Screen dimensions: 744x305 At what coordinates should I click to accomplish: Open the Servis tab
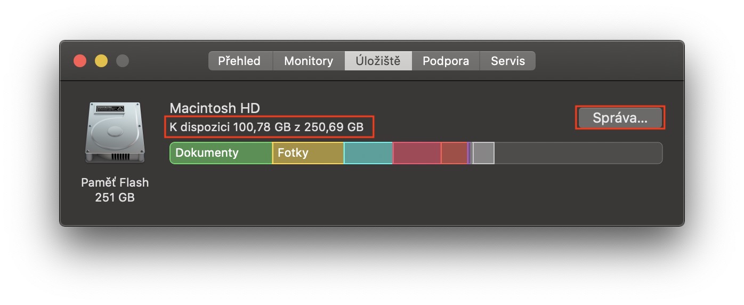507,61
